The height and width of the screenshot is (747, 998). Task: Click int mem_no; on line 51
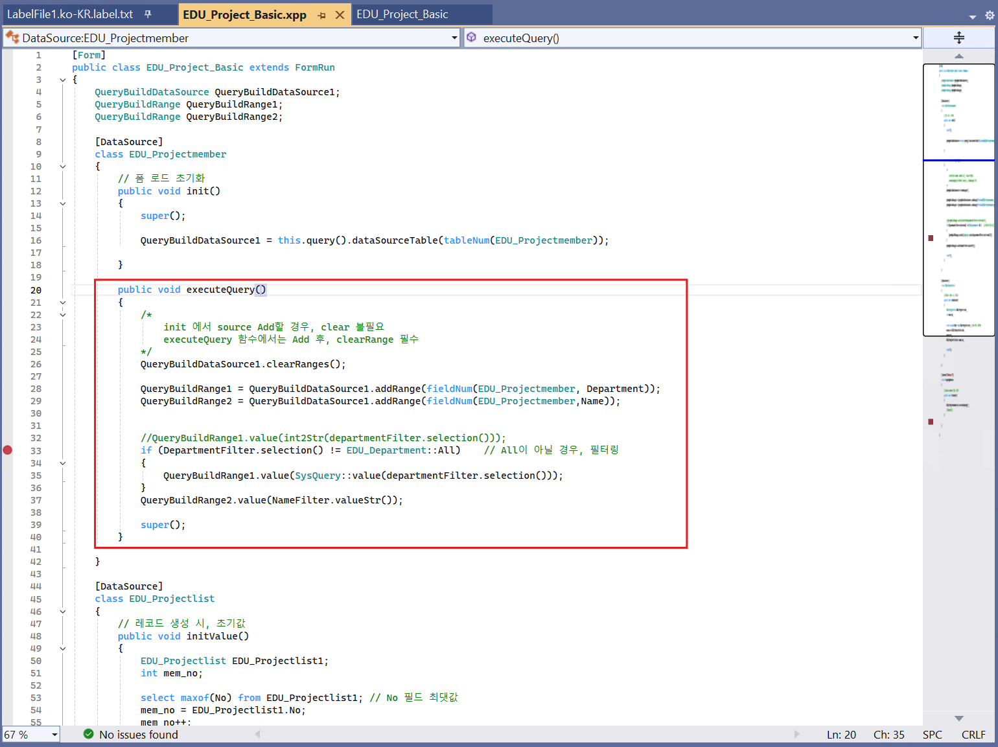172,673
